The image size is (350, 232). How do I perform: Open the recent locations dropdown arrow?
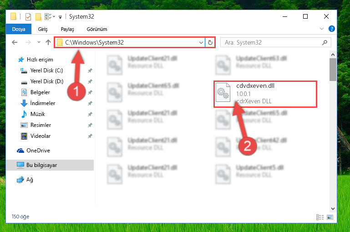click(x=39, y=42)
